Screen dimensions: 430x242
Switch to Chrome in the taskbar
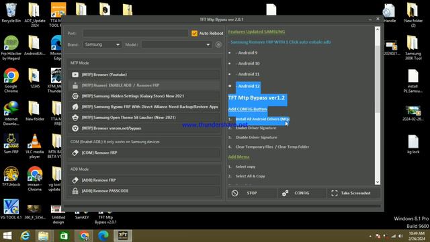point(83,236)
